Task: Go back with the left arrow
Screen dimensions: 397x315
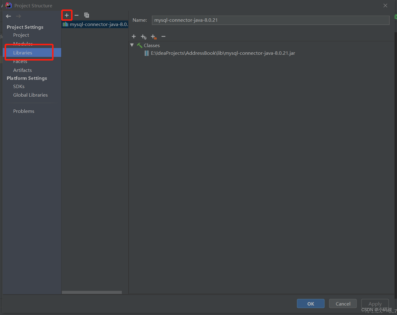Action: pyautogui.click(x=9, y=16)
